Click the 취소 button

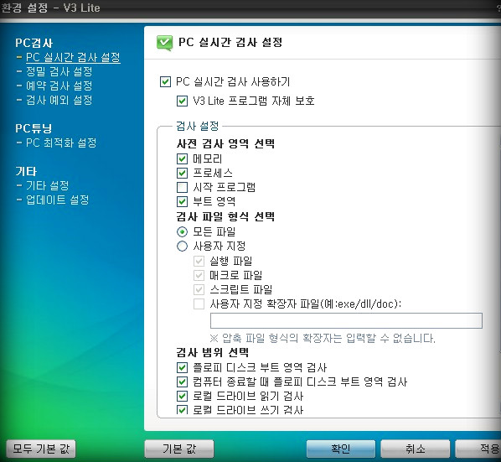click(x=415, y=449)
